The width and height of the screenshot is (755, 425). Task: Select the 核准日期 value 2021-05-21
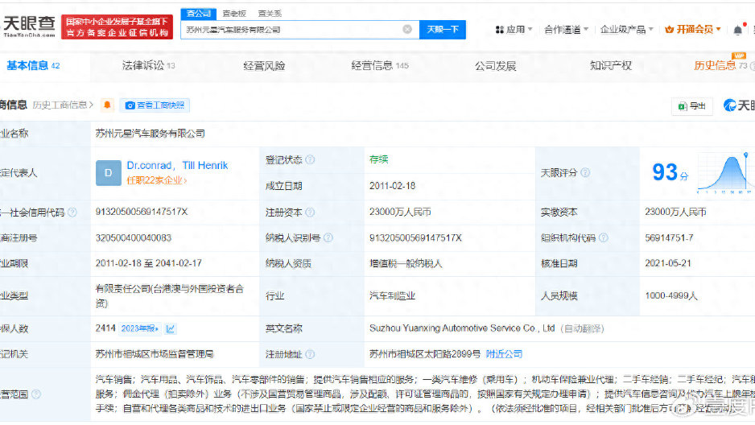(x=668, y=263)
